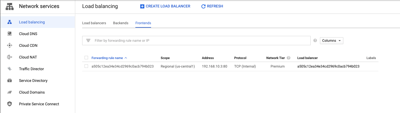This screenshot has height=113, width=400.
Task: Focus the forwarding rule filter input field
Action: tap(199, 41)
